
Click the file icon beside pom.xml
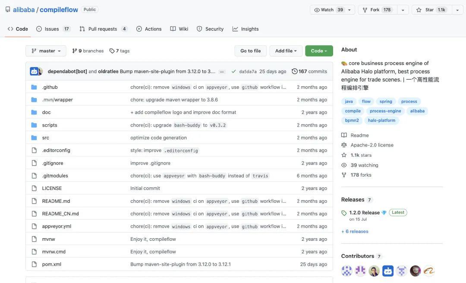click(x=34, y=264)
